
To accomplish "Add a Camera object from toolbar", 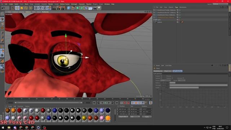I will (x=95, y=8).
